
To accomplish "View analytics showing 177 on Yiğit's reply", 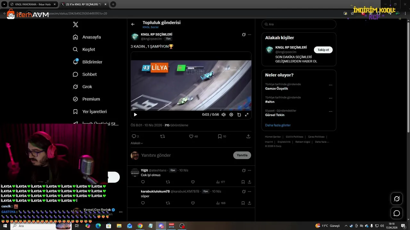I will pyautogui.click(x=221, y=182).
